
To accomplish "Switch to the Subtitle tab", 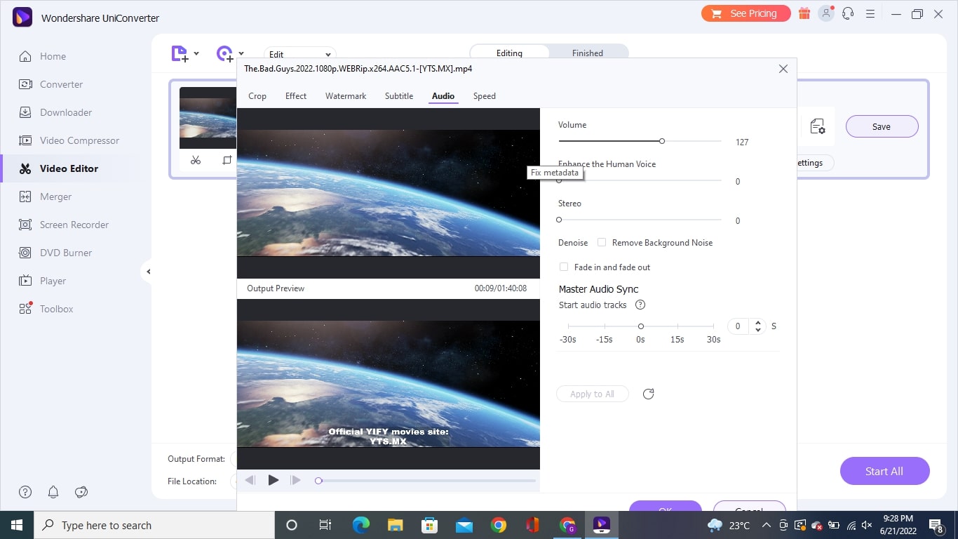I will point(399,96).
